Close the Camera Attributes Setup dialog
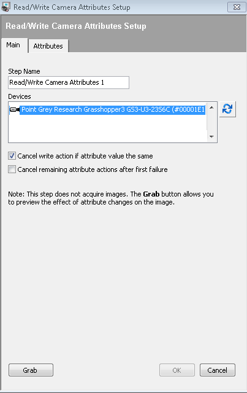Viewport: 247px width, 393px height. (237, 7)
